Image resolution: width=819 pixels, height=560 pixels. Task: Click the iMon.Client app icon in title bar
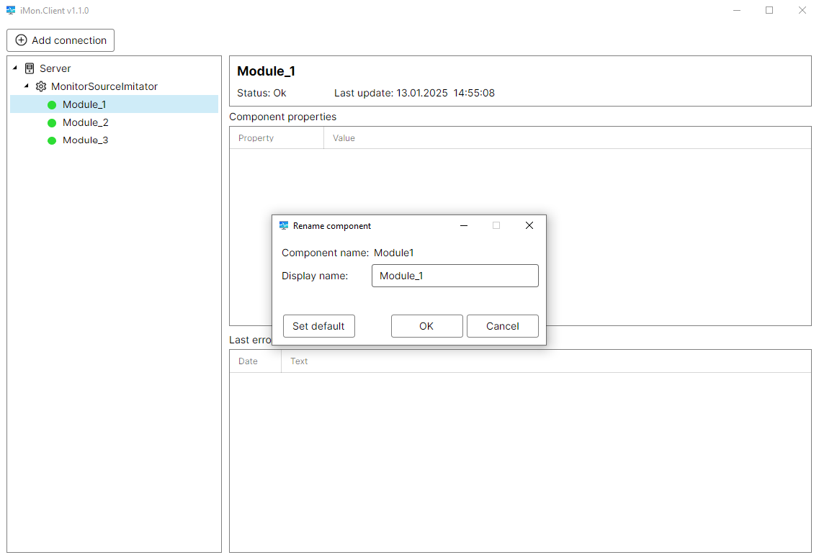coord(11,11)
